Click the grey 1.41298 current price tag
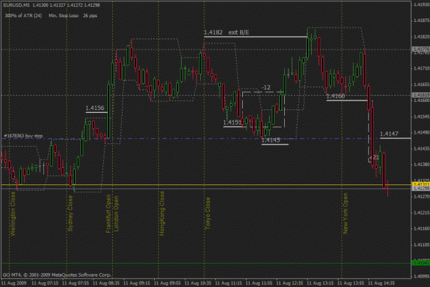 pyautogui.click(x=421, y=189)
